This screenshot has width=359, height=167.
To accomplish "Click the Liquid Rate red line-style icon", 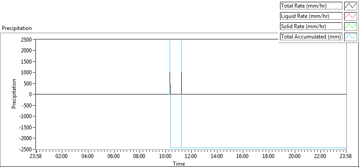I will click(x=351, y=16).
